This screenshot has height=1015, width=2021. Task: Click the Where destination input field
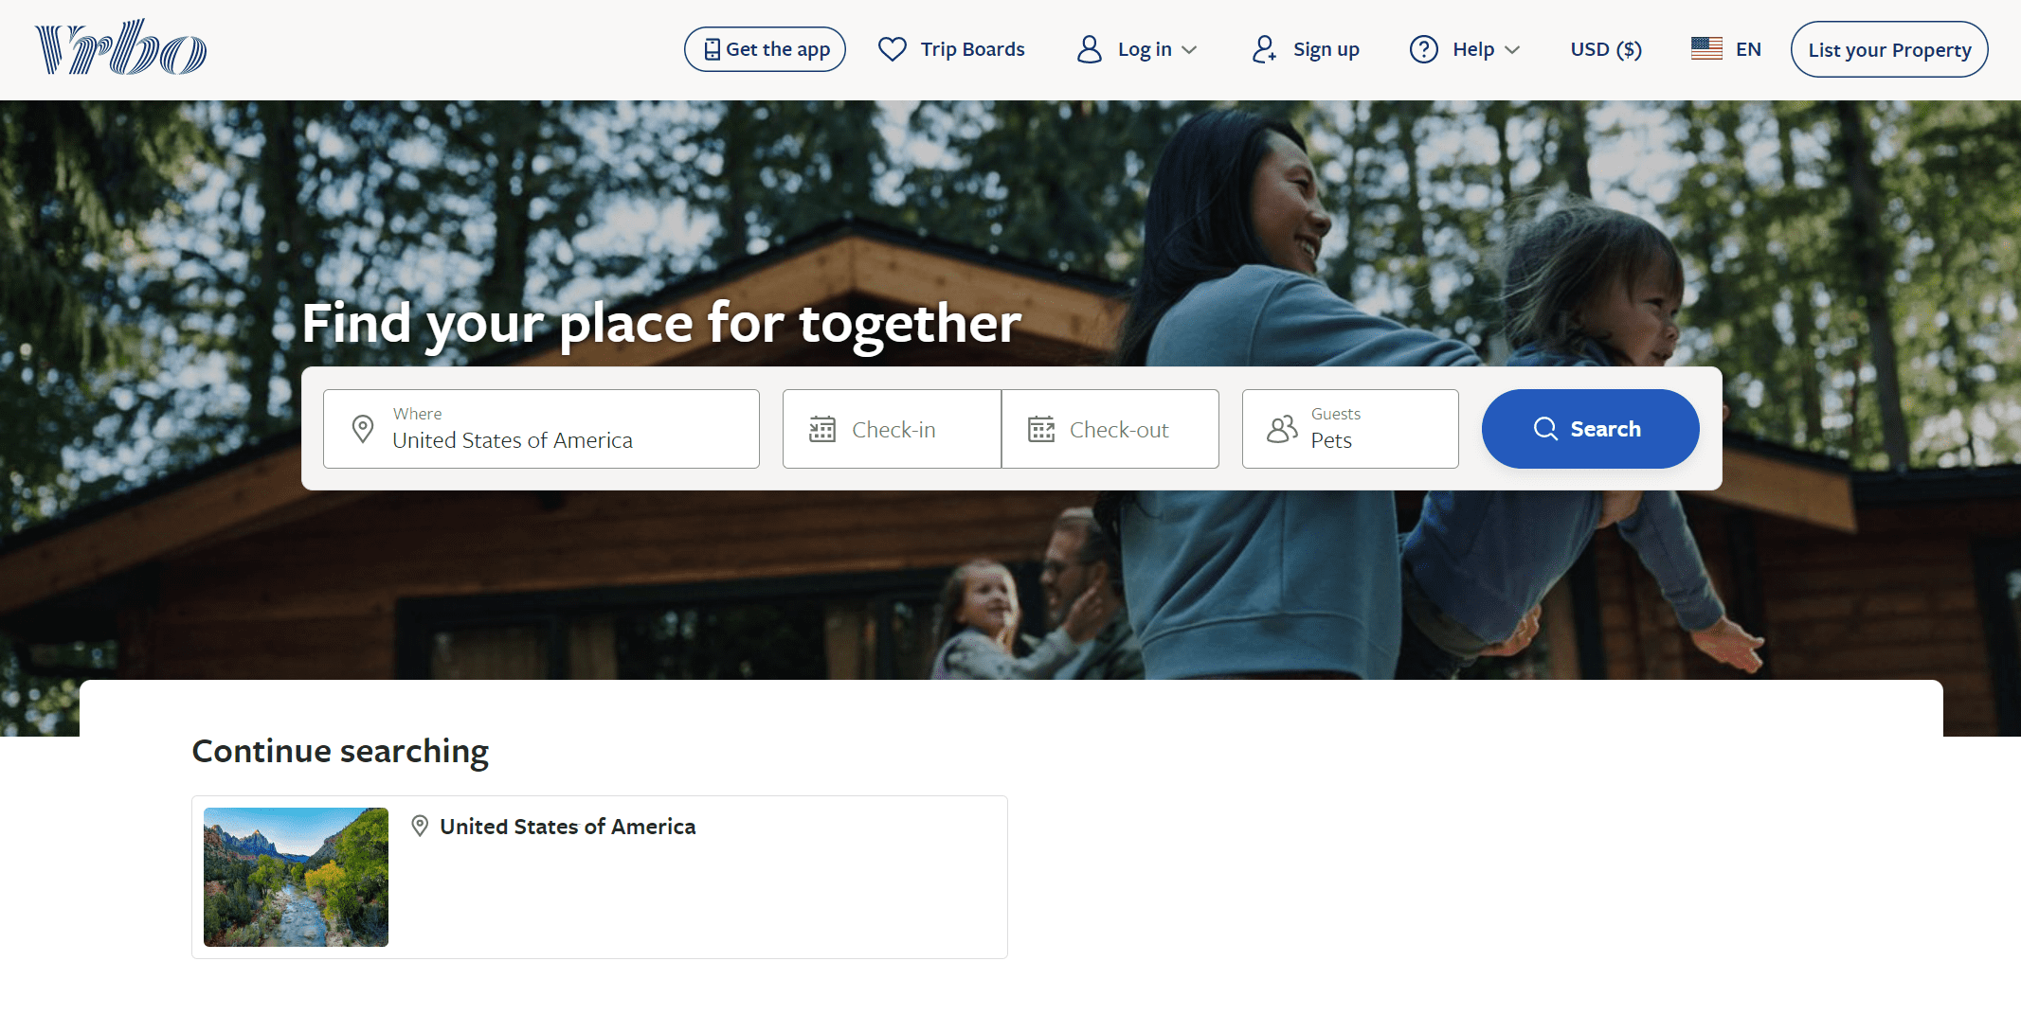(x=541, y=429)
